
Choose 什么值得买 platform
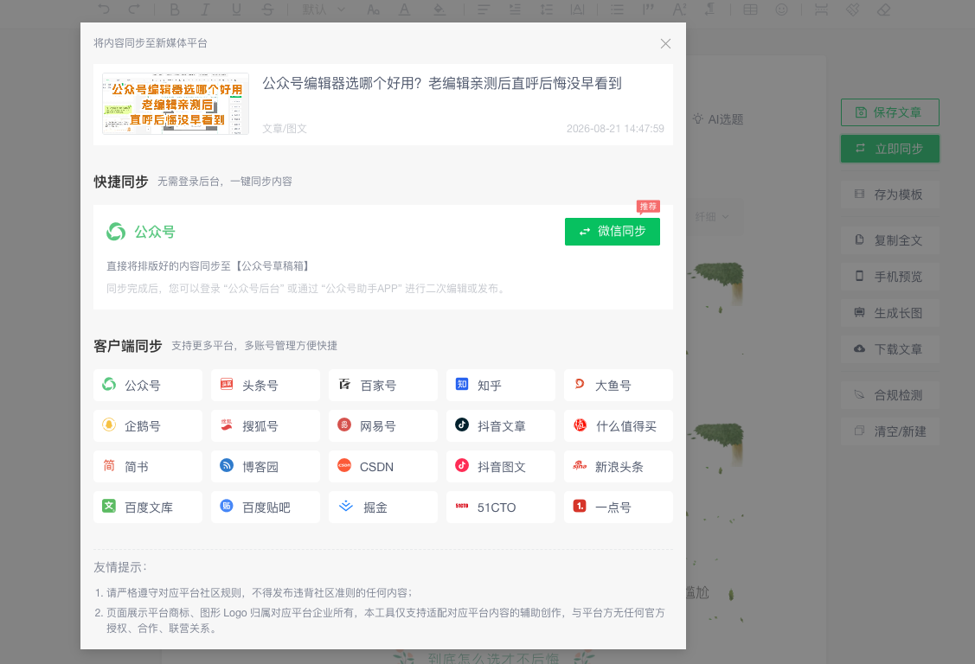pos(618,426)
